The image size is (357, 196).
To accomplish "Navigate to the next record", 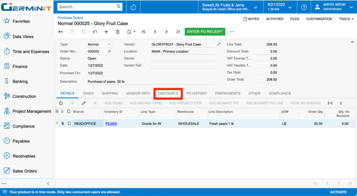I will (167, 32).
